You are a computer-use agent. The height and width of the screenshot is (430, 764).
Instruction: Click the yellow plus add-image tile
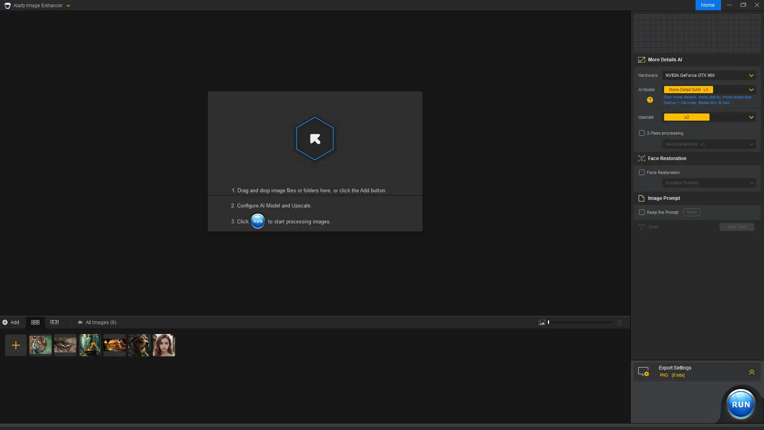point(16,345)
